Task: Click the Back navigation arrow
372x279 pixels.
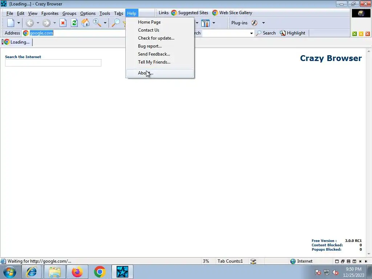Action: [x=30, y=23]
